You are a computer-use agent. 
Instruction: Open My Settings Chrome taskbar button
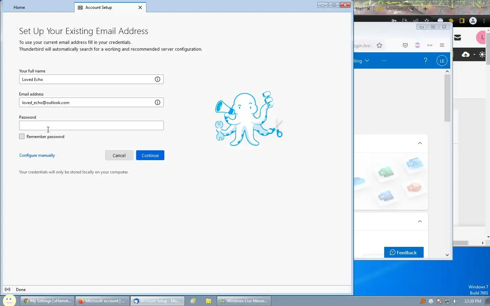(47, 301)
